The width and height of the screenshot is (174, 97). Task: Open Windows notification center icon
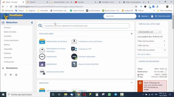click(170, 95)
